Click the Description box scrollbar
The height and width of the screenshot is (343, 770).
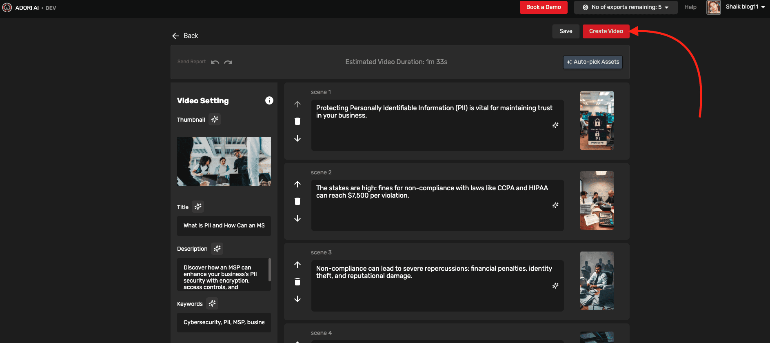[269, 269]
